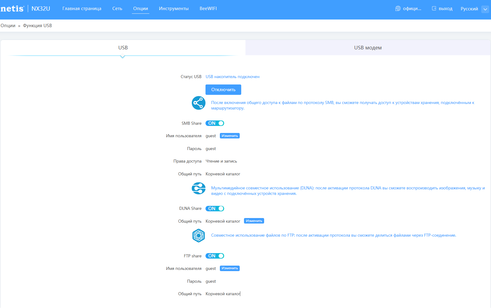Click the netis logo
Viewport: 491px width, 308px height.
pos(12,9)
